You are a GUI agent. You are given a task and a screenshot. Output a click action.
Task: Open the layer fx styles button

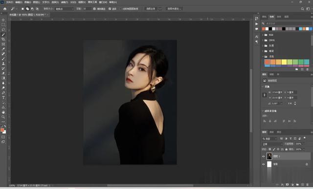(282, 185)
